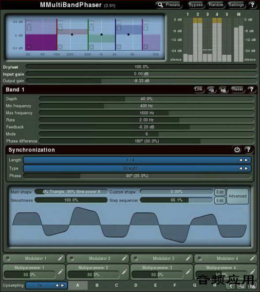Copy Band 1 settings with copy icon
Image resolution: width=260 pixels, height=292 pixels.
pos(211,90)
